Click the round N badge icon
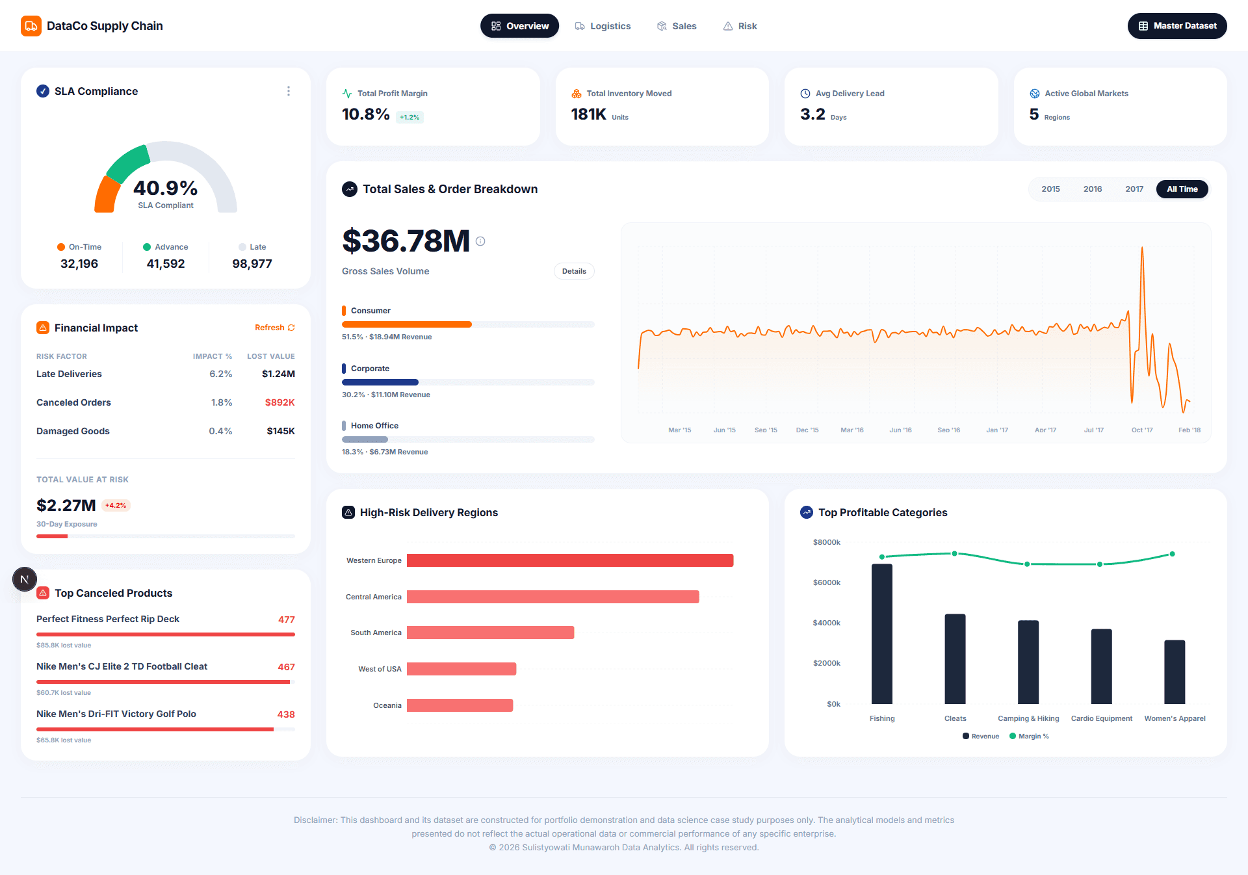Screen dimensions: 1248x875 tap(25, 579)
